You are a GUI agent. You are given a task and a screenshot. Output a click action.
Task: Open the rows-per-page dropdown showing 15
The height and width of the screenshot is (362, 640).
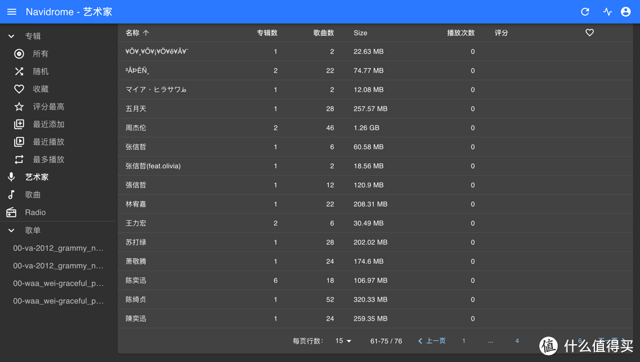(x=343, y=341)
